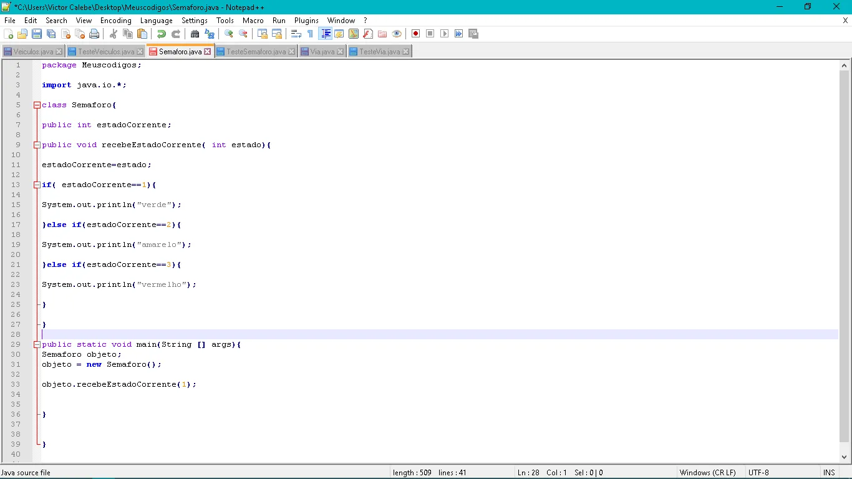Toggle the indent guide button

(x=325, y=34)
